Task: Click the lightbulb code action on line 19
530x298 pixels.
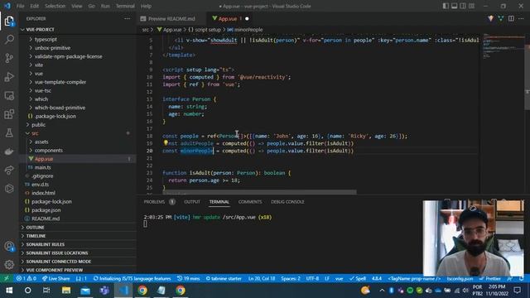Action: 166,143
